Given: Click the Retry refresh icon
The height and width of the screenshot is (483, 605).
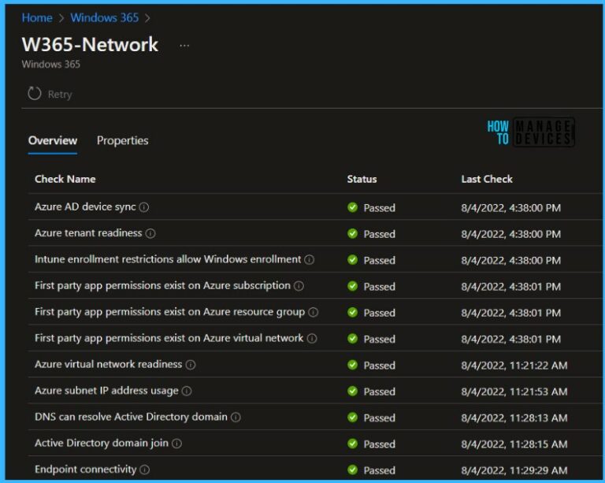Looking at the screenshot, I should (35, 93).
